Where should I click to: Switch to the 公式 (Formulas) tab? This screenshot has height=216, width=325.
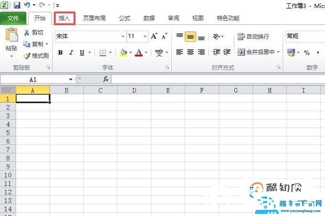click(125, 18)
